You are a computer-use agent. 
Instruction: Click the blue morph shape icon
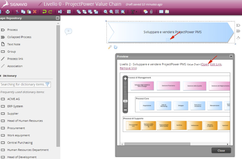(116, 47)
